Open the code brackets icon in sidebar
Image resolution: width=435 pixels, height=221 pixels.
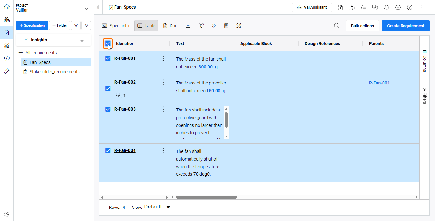[7, 58]
